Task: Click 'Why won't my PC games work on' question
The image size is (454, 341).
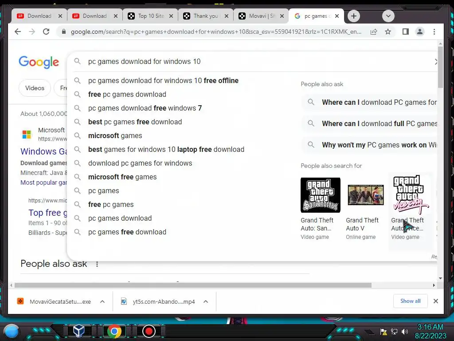Action: coord(369,145)
